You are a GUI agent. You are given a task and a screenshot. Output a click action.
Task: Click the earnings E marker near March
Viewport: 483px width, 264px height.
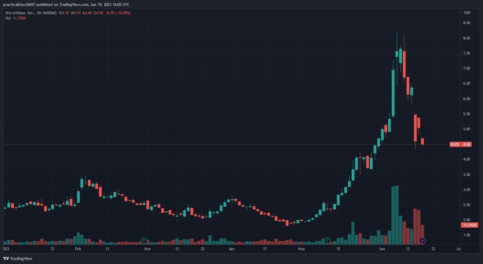tap(144, 241)
